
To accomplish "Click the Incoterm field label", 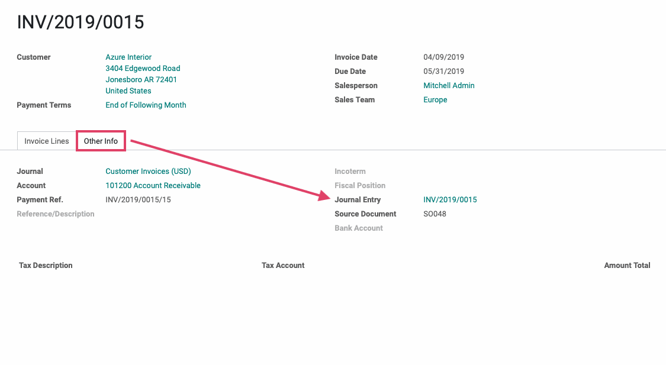I will click(x=350, y=171).
